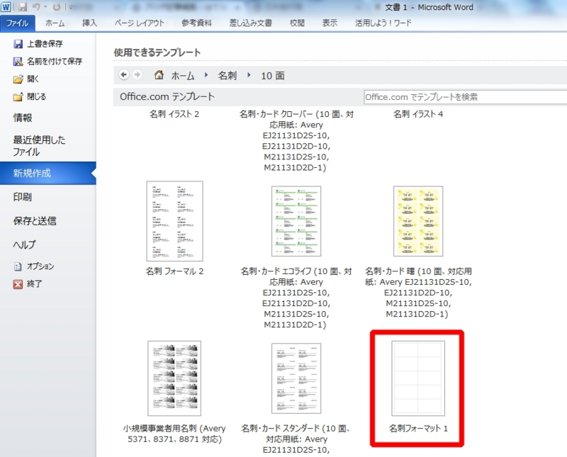567x457 pixels.
Task: Open the Customize Quick Access Toolbar dropdown
Action: point(70,7)
